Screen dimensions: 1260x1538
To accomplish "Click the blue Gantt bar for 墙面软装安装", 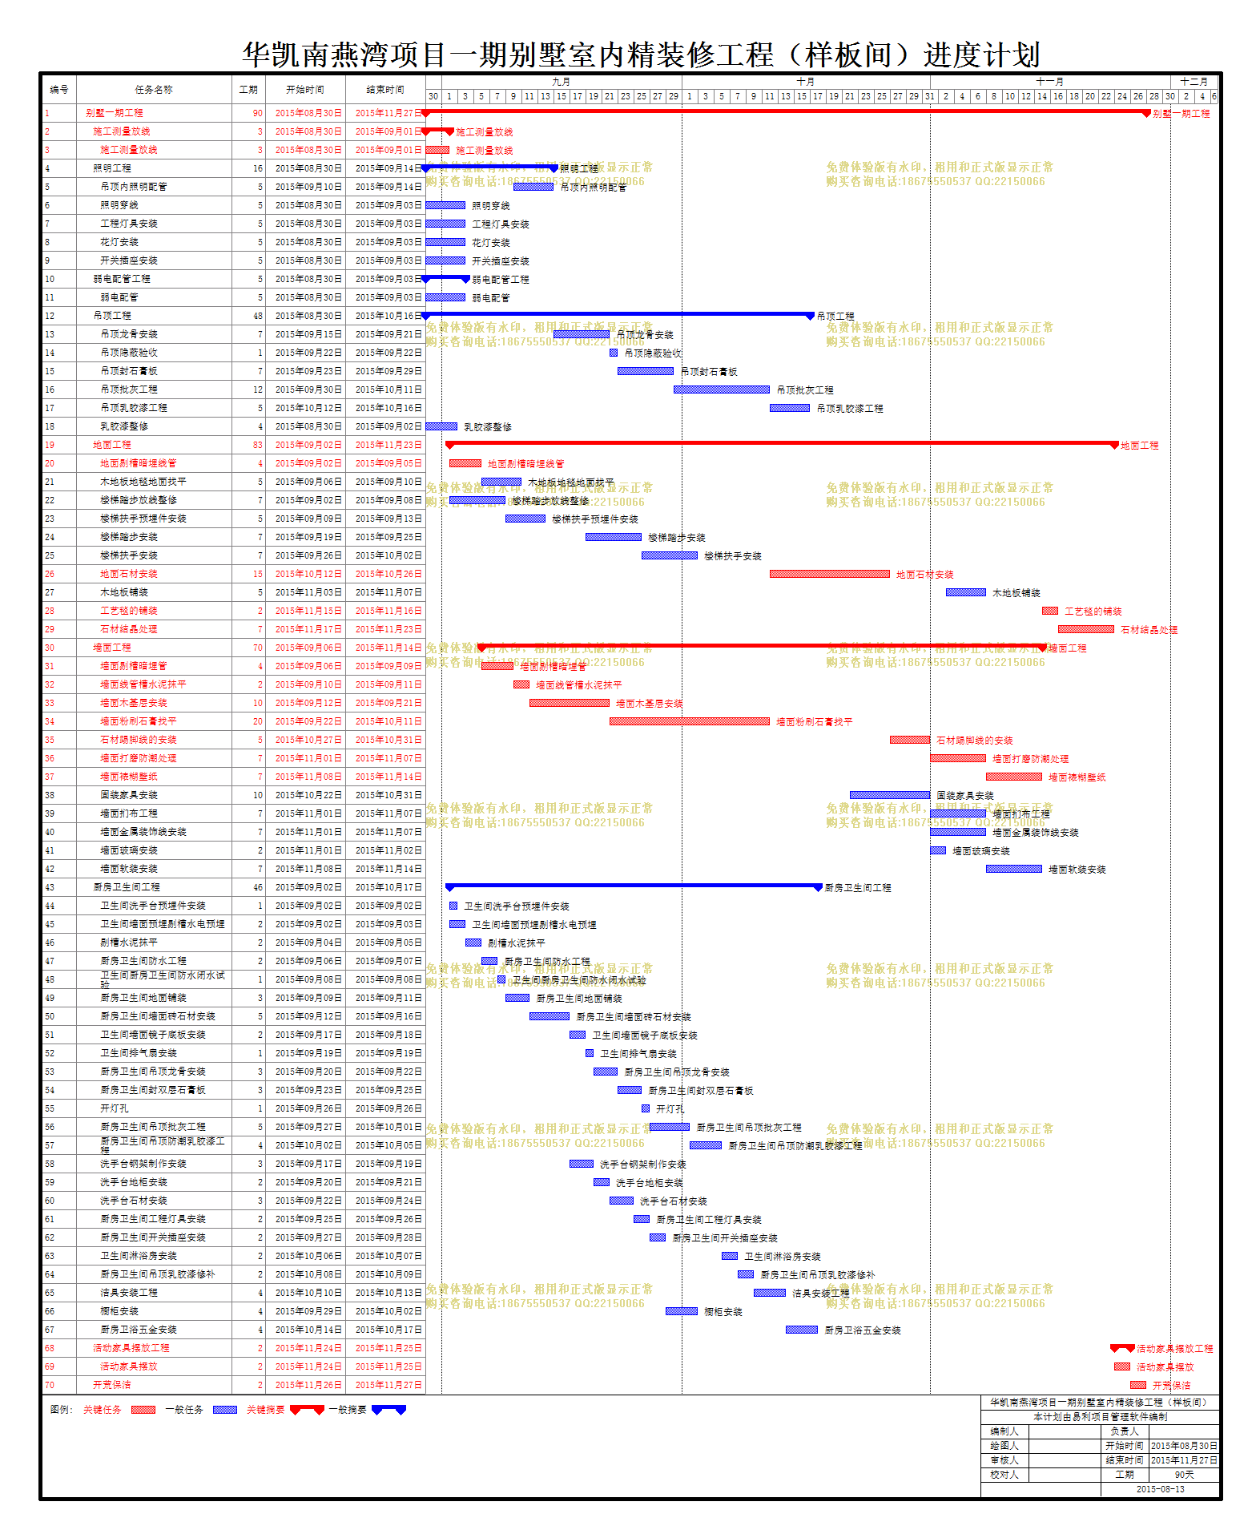I will pyautogui.click(x=1014, y=869).
